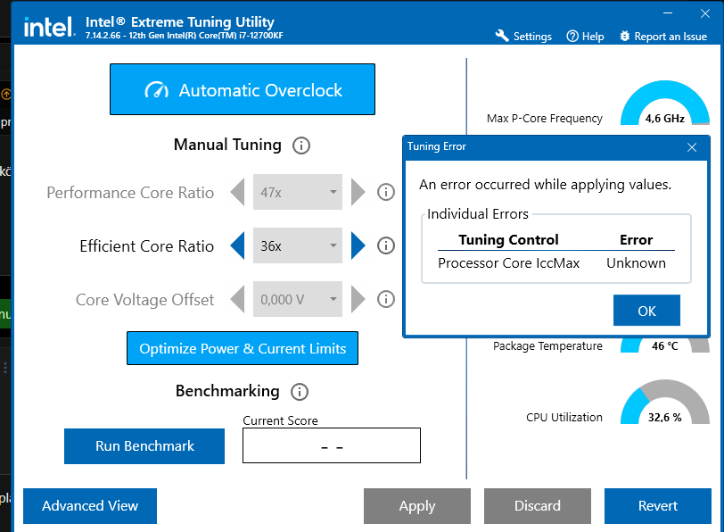Open the Benchmarking info icon

300,392
